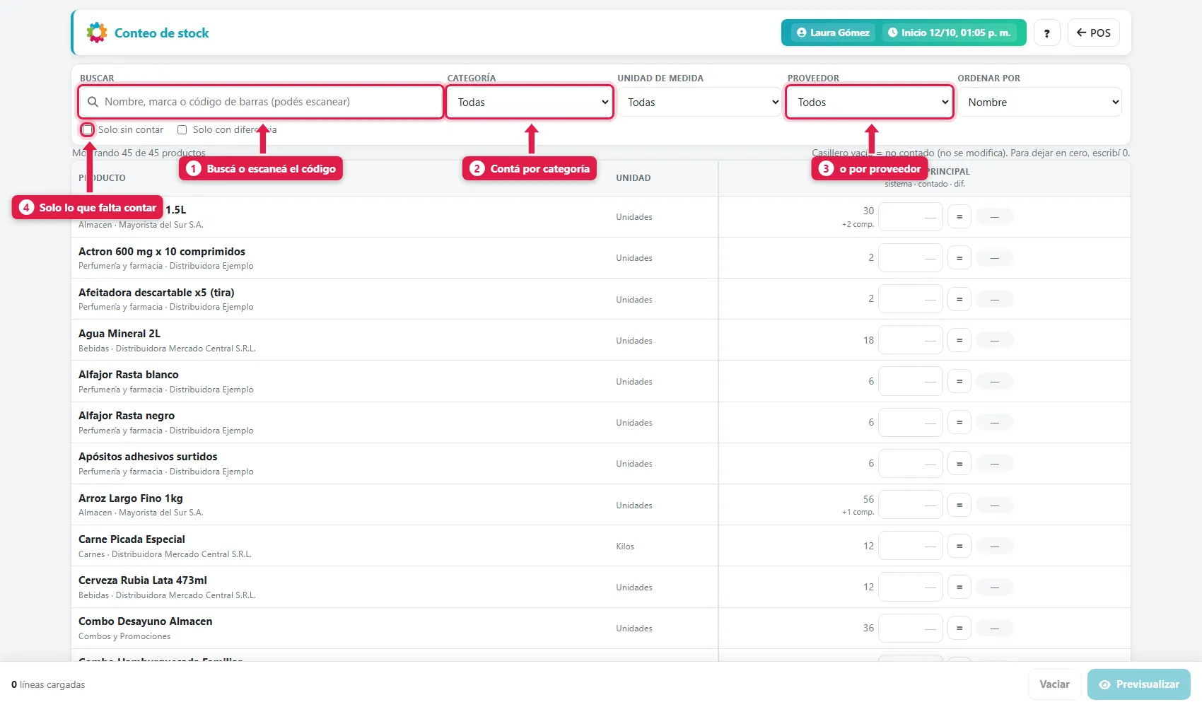The width and height of the screenshot is (1202, 707).
Task: Open the Unidad de medida dropdown
Action: [x=699, y=102]
